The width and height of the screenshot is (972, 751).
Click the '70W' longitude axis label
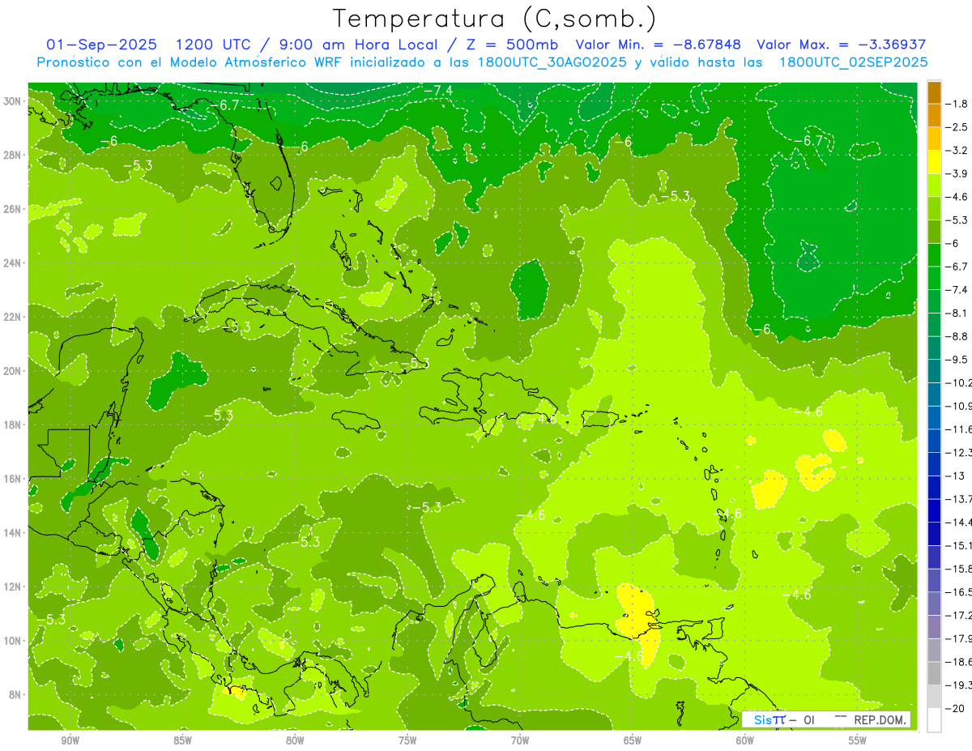[520, 740]
